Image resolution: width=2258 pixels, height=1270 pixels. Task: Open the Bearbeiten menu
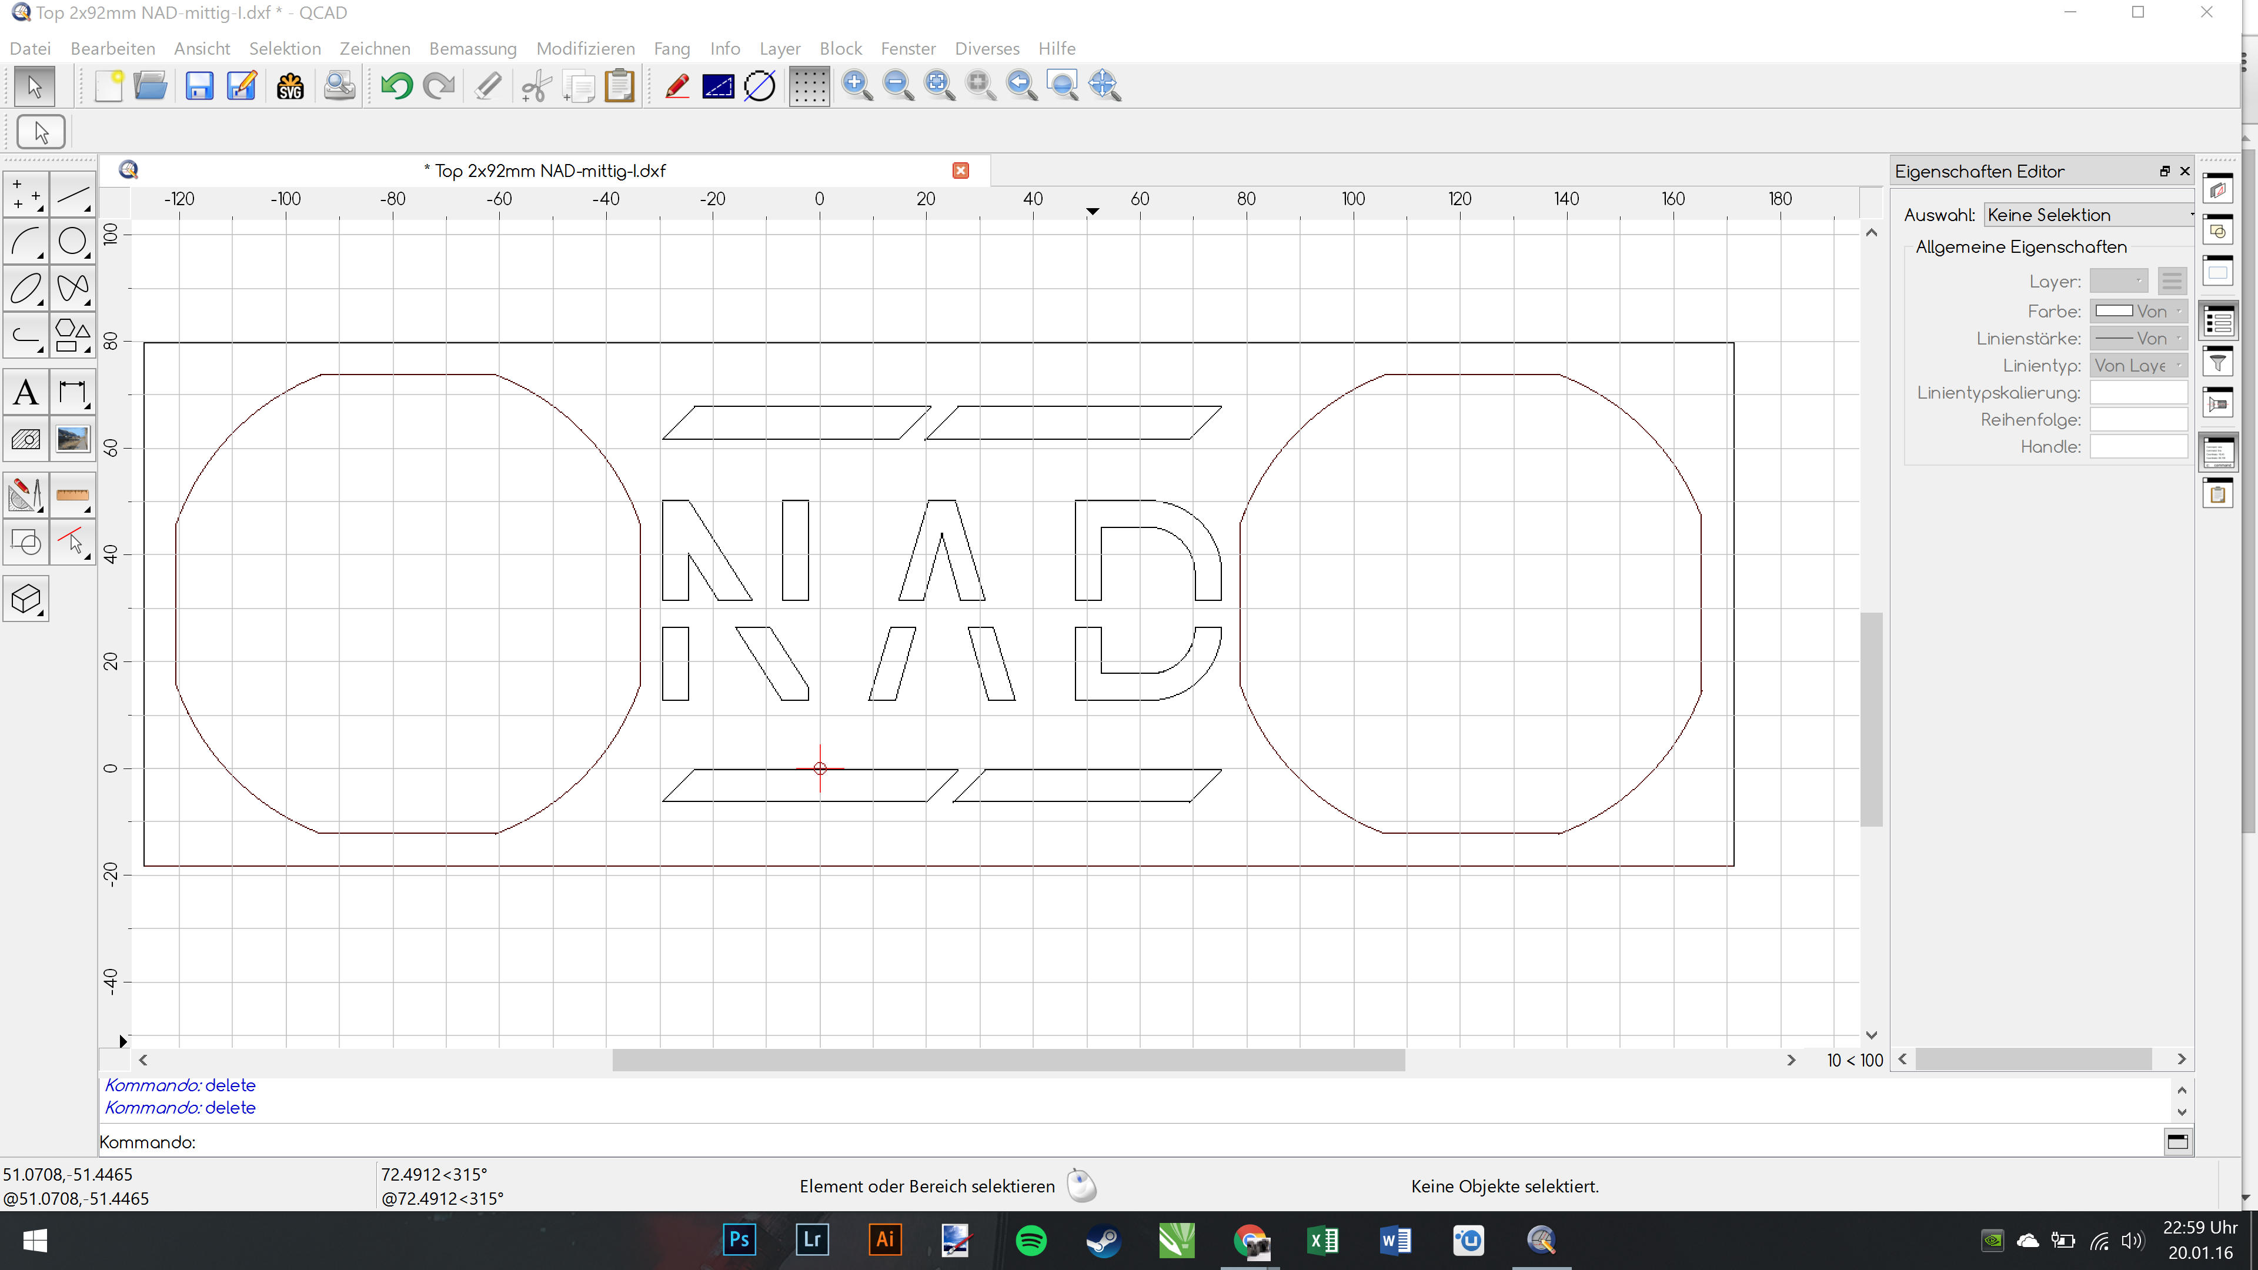click(113, 48)
